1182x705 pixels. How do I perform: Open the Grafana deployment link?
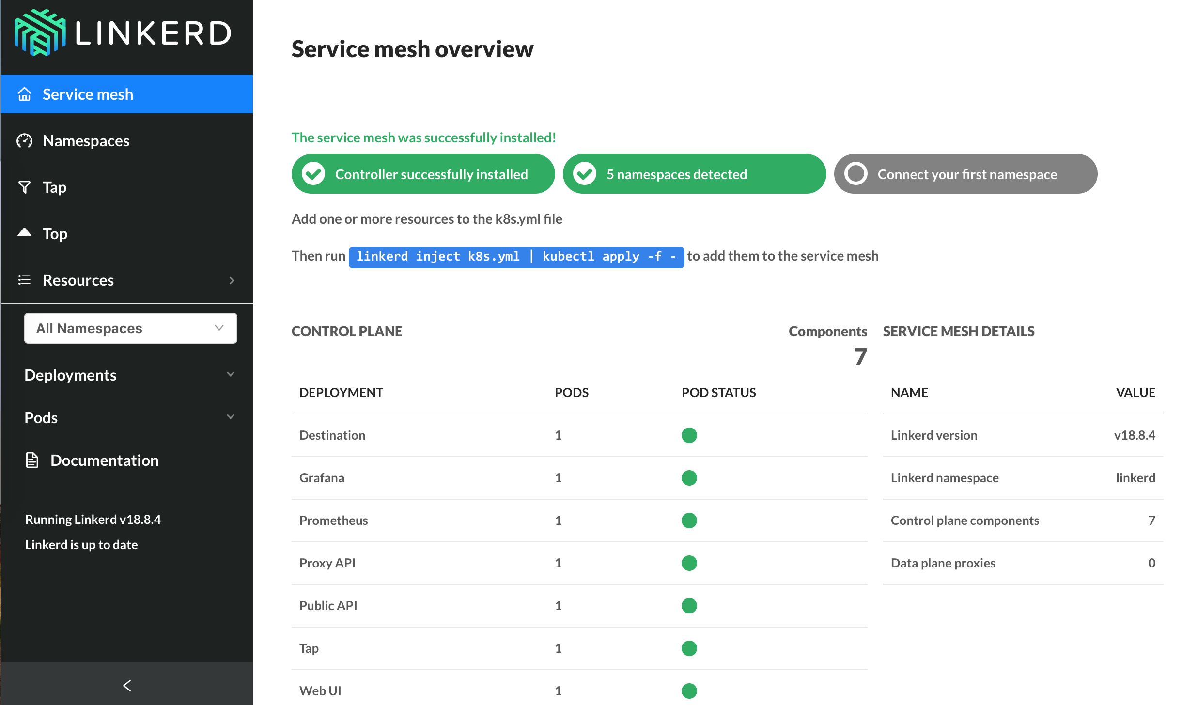click(x=322, y=478)
